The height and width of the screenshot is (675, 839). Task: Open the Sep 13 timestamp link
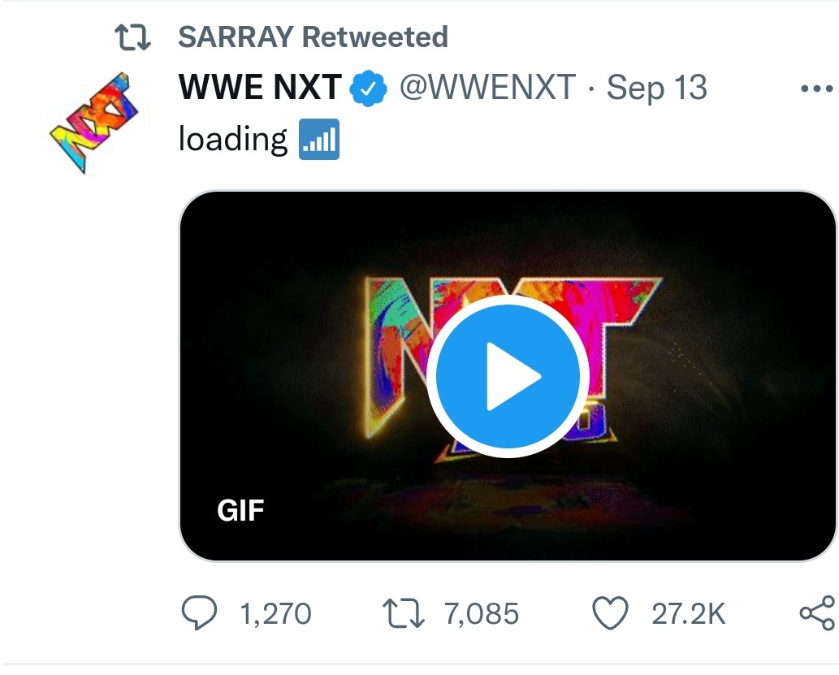pos(657,88)
